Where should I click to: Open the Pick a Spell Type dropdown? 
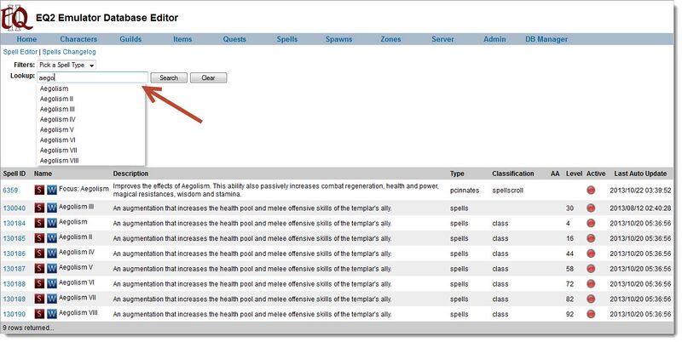(66, 65)
